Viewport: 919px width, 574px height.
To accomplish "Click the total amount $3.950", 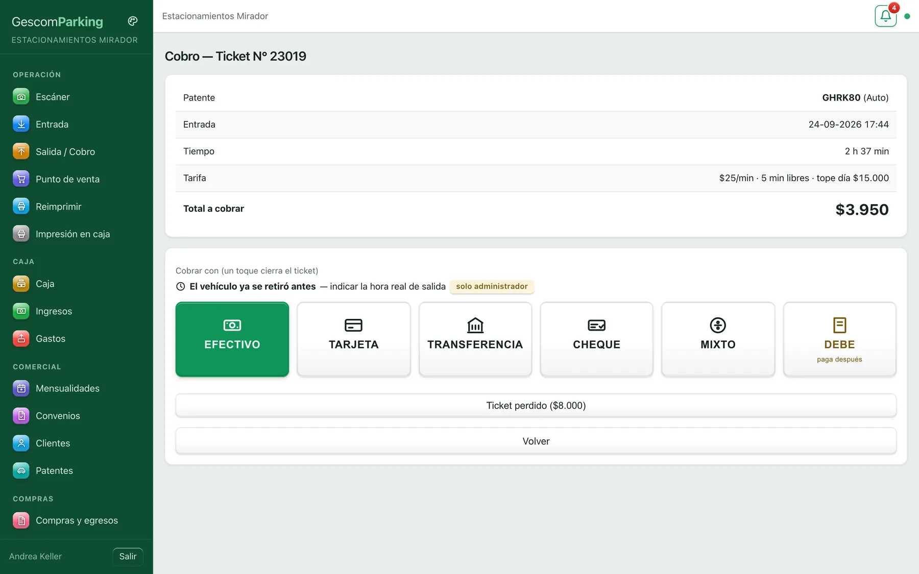I will pos(862,210).
